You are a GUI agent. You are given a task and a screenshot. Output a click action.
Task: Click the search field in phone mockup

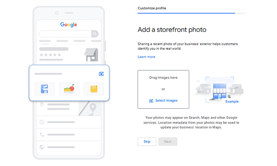click(x=65, y=34)
